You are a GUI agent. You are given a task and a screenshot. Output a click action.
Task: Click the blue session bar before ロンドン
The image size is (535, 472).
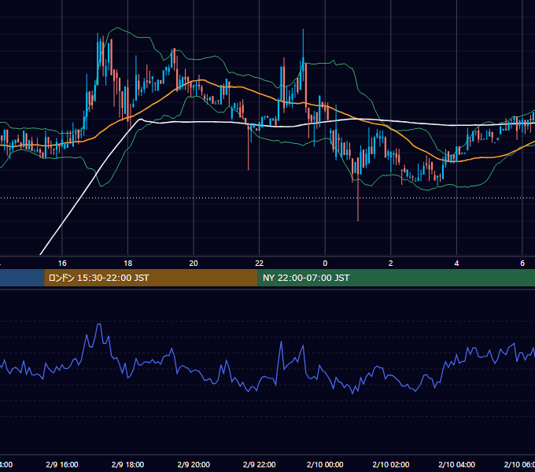click(x=22, y=278)
